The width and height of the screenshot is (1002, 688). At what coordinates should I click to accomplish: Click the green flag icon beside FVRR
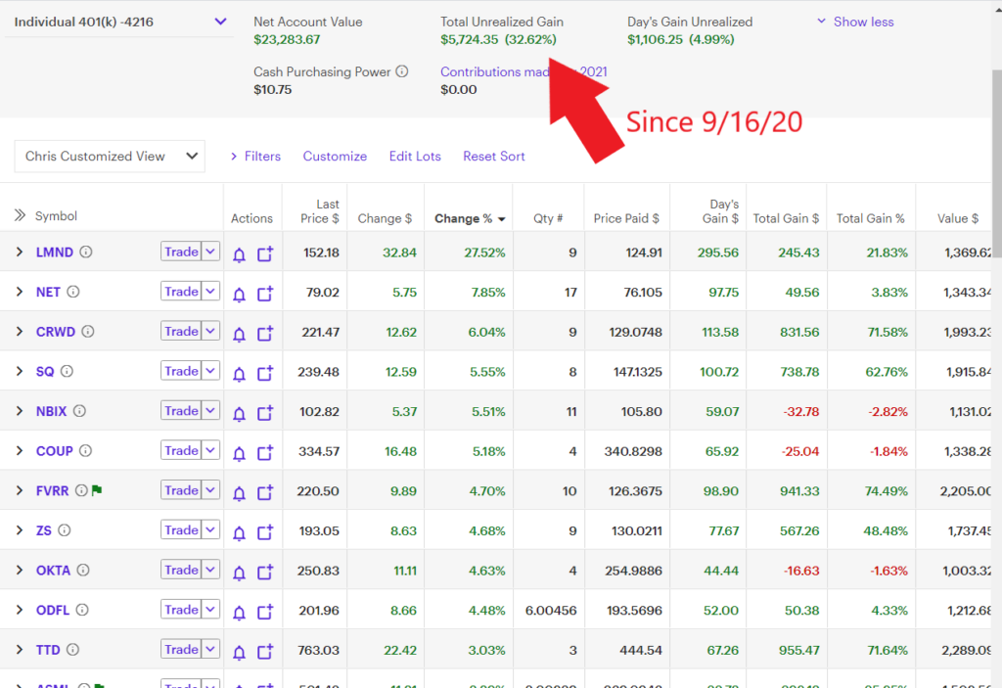click(x=97, y=490)
